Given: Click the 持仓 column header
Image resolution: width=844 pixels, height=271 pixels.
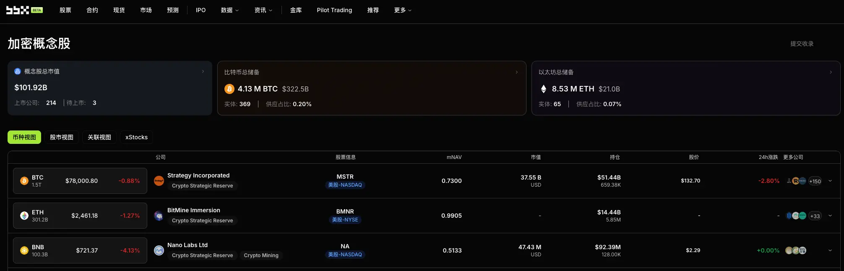Looking at the screenshot, I should tap(615, 157).
